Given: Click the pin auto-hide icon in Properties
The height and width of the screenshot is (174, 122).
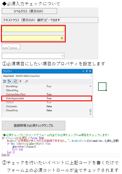Looking at the screenshot, I should pyautogui.click(x=87, y=71).
